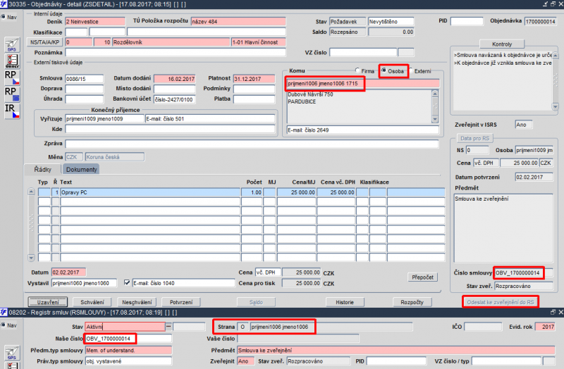Image resolution: width=564 pixels, height=369 pixels.
Task: Open the Historie button
Action: point(345,302)
